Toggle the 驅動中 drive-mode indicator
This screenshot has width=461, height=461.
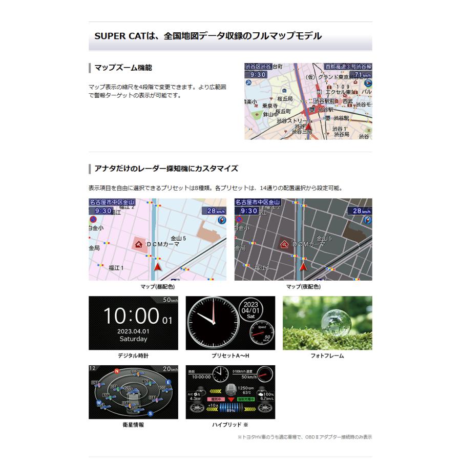click(x=217, y=399)
